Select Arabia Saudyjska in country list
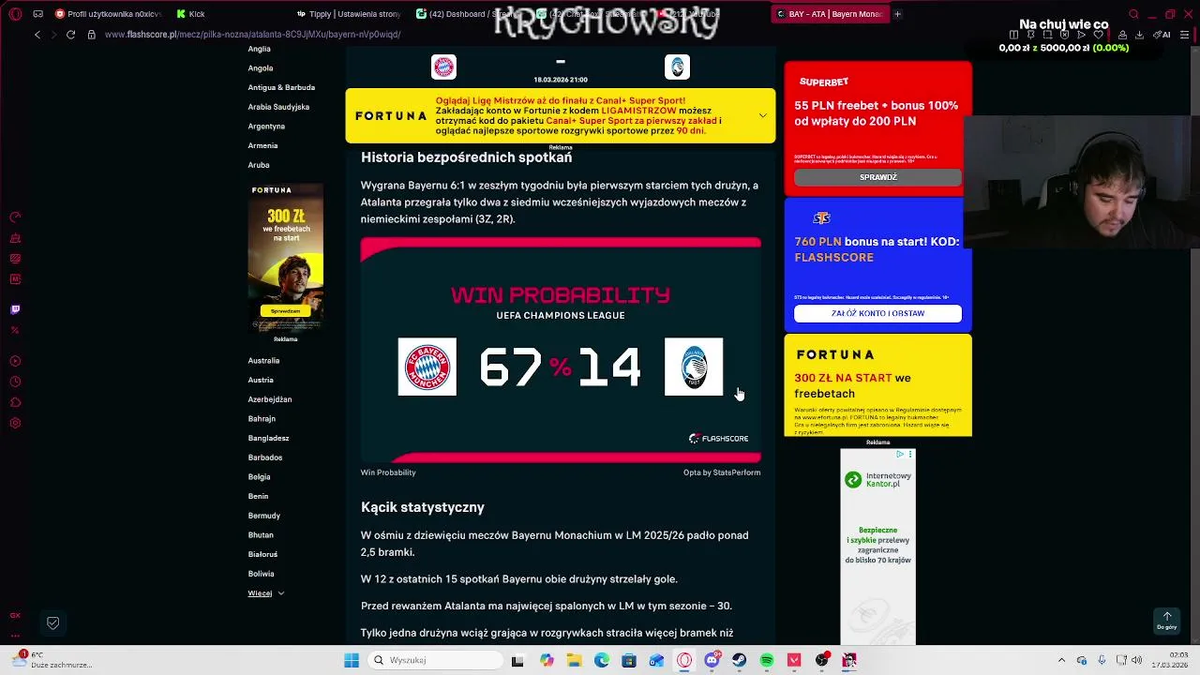The height and width of the screenshot is (675, 1200). 278,107
